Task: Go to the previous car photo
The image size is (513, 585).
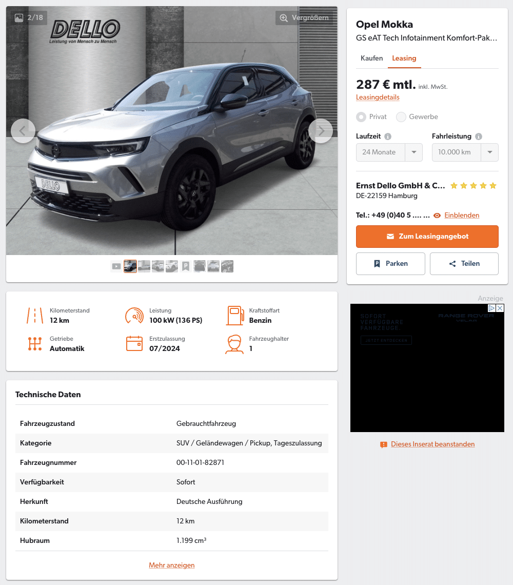Action: tap(23, 131)
